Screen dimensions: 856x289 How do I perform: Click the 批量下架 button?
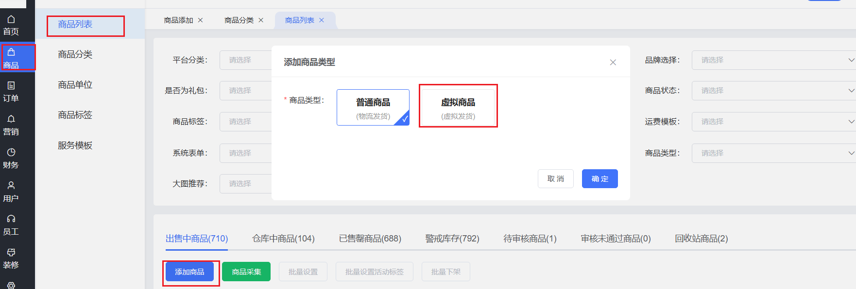(x=446, y=272)
